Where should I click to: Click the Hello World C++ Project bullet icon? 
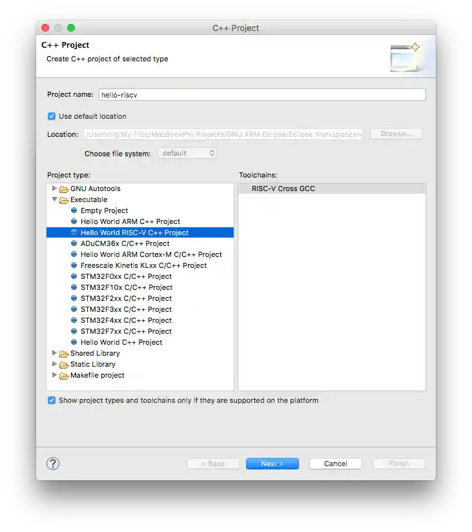pyautogui.click(x=74, y=342)
